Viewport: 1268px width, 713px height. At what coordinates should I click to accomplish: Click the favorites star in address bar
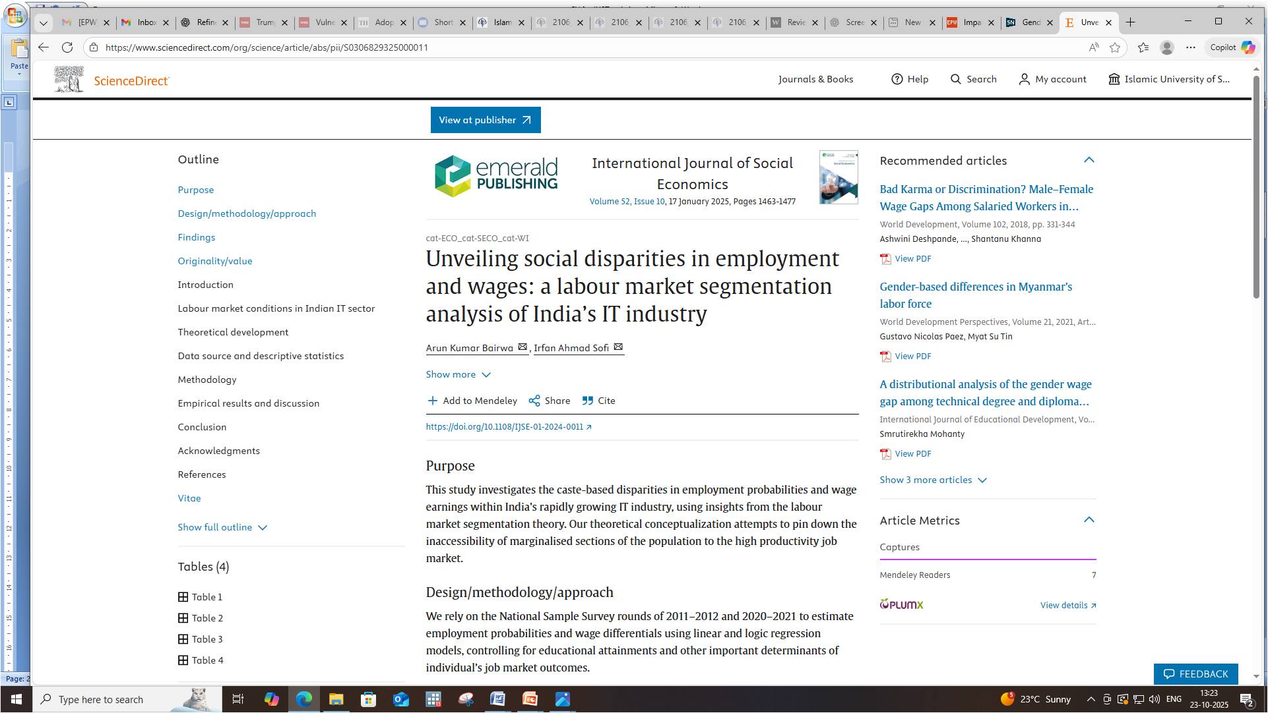[1115, 47]
